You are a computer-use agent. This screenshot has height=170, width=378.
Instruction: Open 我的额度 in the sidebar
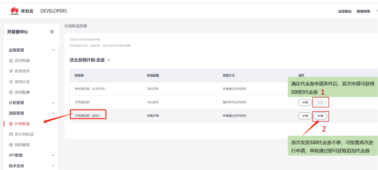pos(22,145)
